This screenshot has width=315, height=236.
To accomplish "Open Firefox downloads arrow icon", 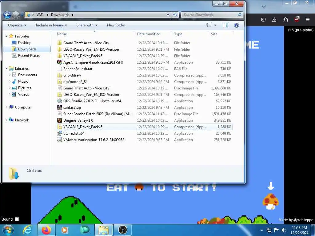I will tap(274, 19).
